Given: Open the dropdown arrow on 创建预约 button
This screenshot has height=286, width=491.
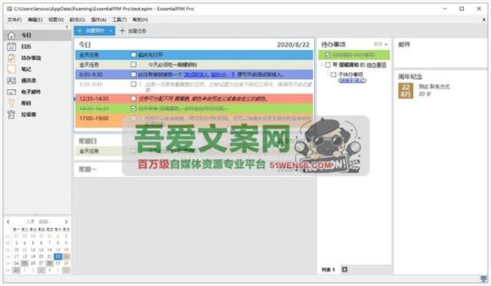Looking at the screenshot, I should pyautogui.click(x=111, y=31).
